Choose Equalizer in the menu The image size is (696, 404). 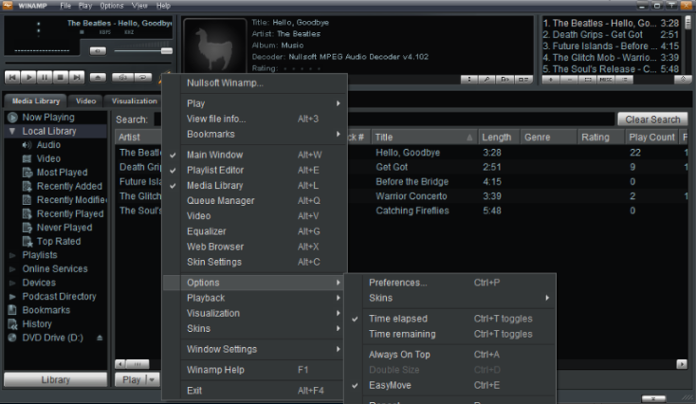point(255,231)
